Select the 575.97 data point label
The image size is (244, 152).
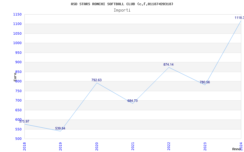[x=24, y=121]
